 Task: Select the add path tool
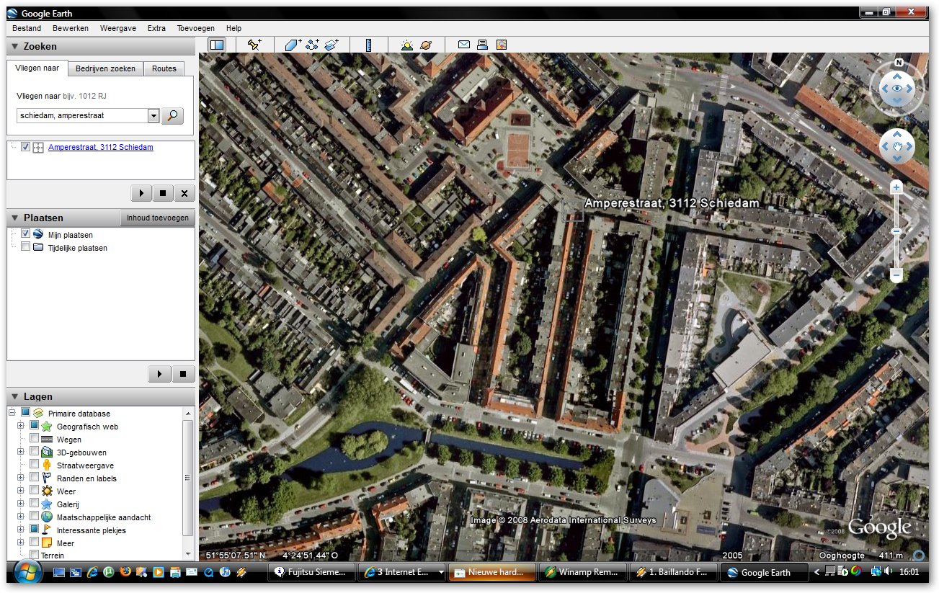[312, 45]
